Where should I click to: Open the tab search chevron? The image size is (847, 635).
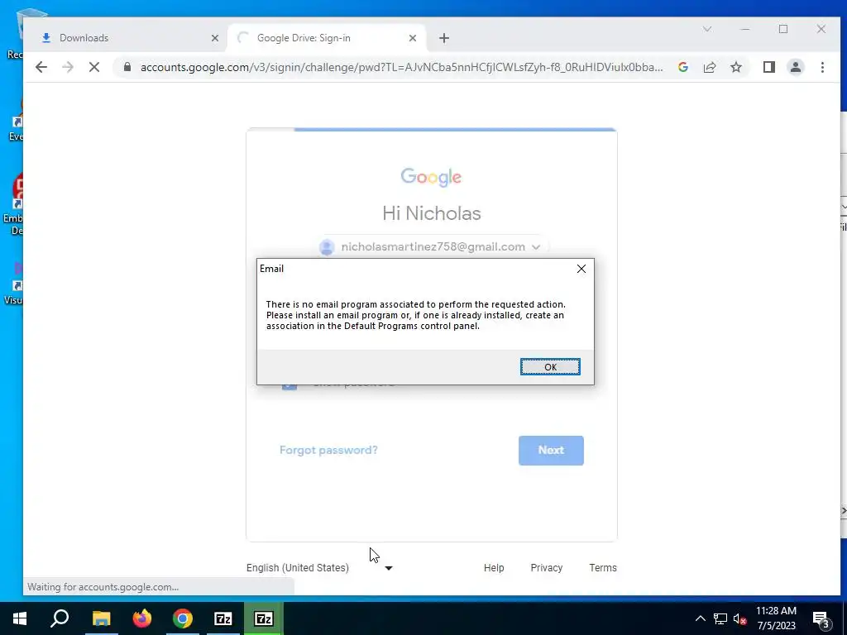tap(707, 29)
